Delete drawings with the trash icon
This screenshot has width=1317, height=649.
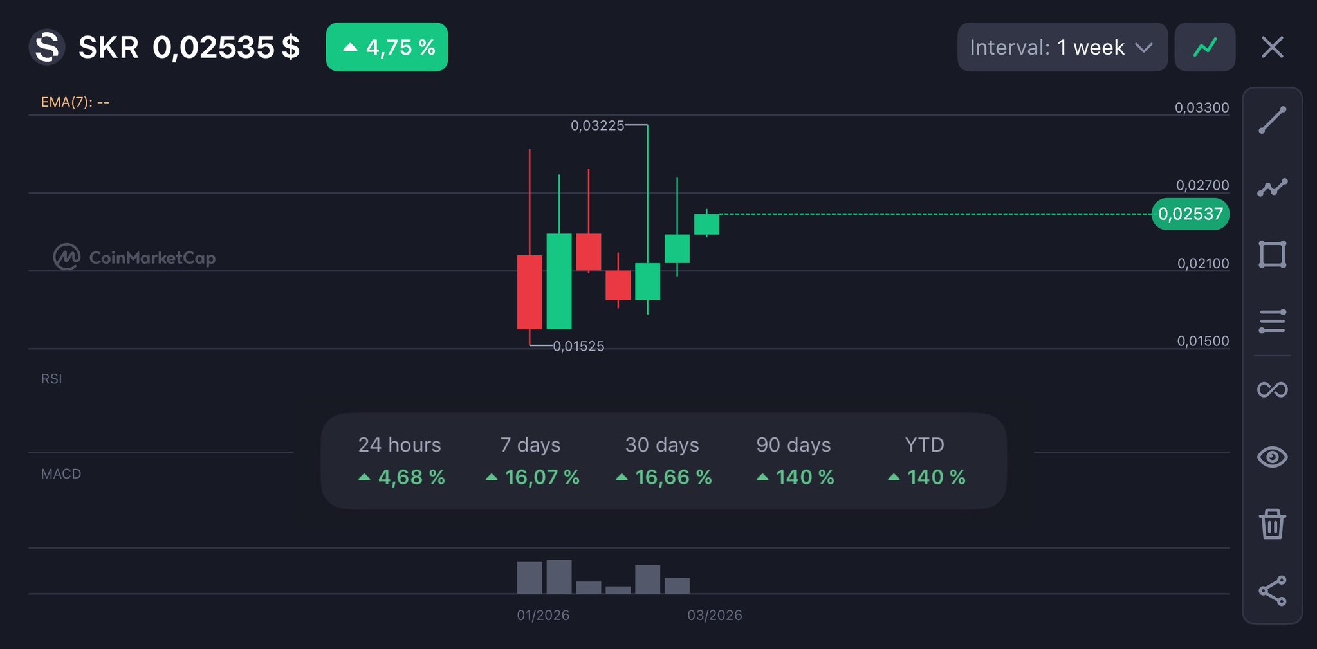[1272, 524]
